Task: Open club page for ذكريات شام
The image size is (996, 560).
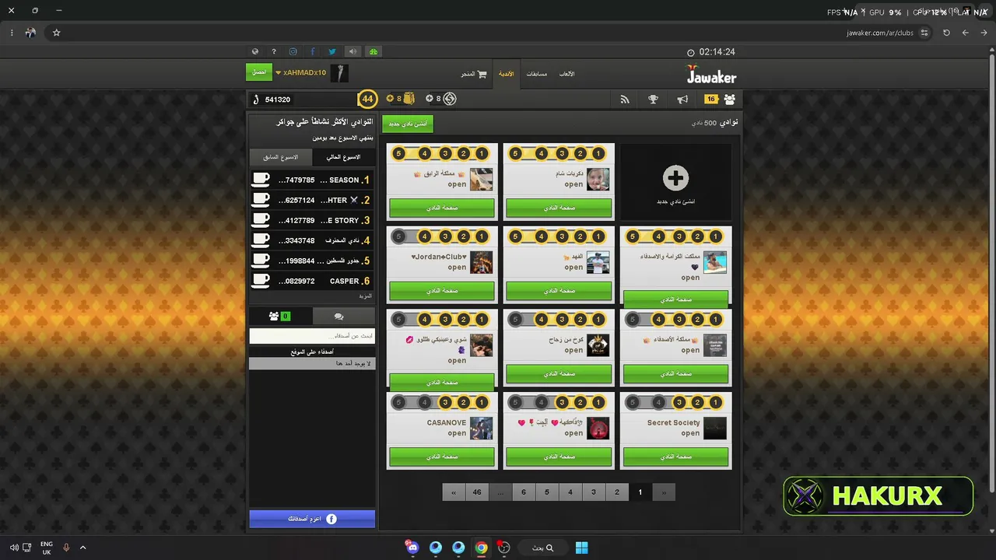Action: [x=559, y=208]
